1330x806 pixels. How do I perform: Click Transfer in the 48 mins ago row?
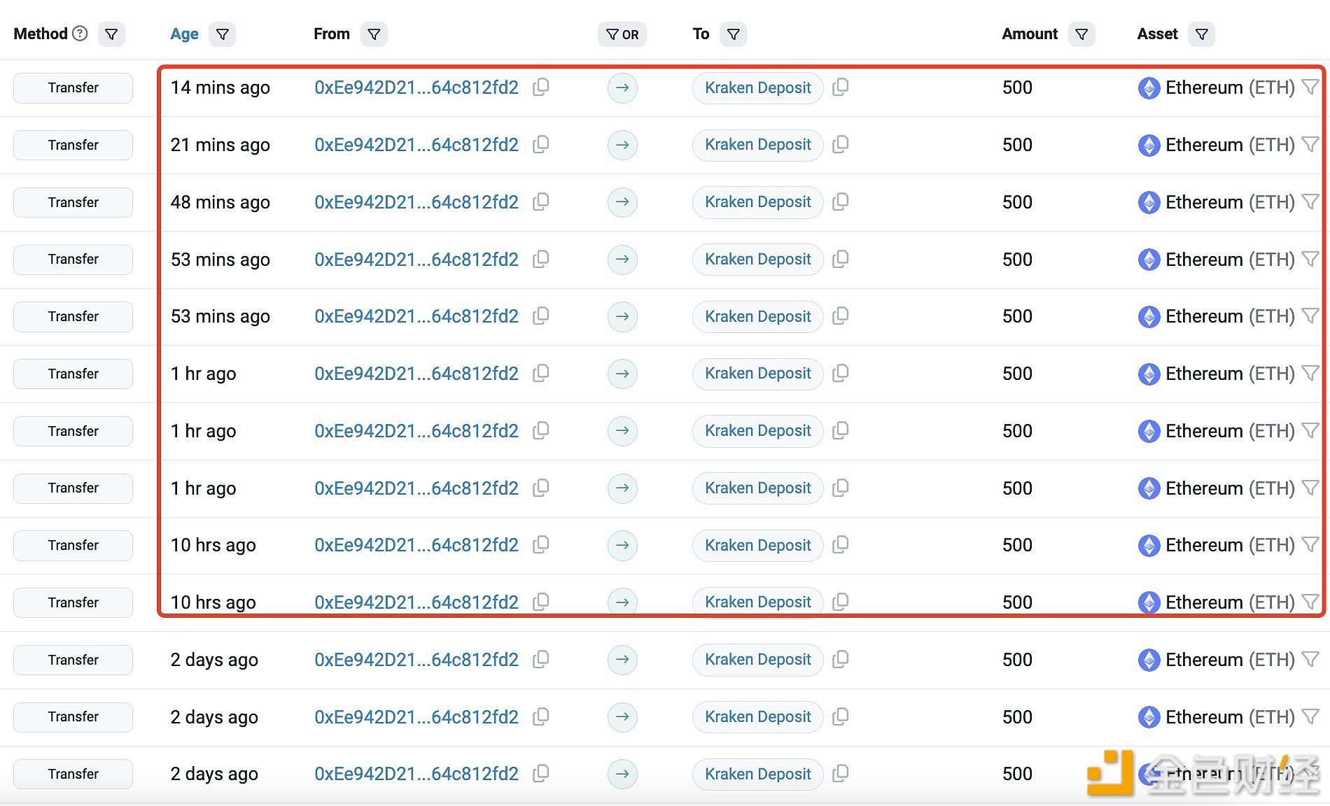(73, 203)
